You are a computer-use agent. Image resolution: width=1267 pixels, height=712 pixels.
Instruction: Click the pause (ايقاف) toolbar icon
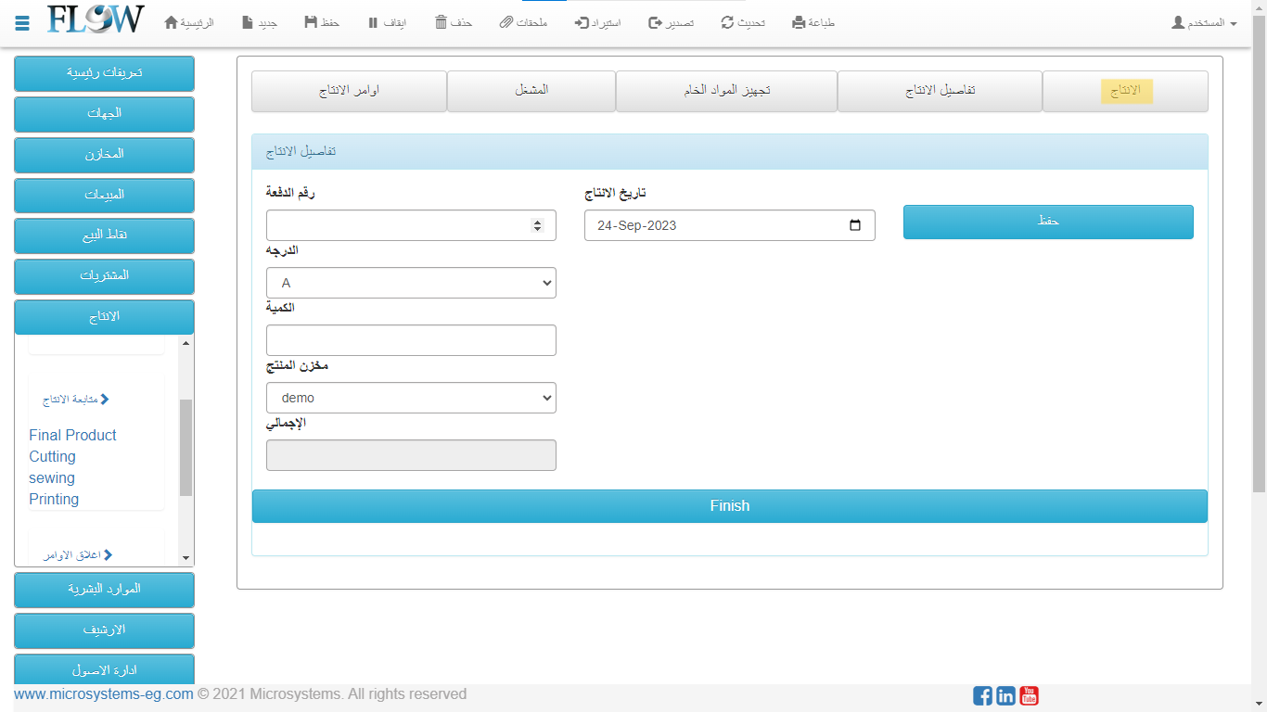pos(373,22)
